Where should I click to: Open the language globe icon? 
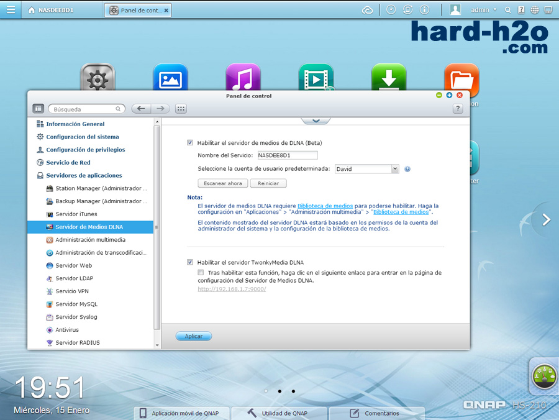535,10
